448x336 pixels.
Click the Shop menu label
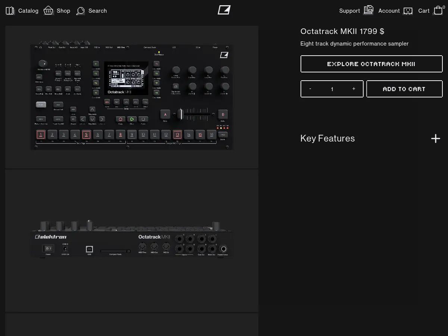coord(63,10)
